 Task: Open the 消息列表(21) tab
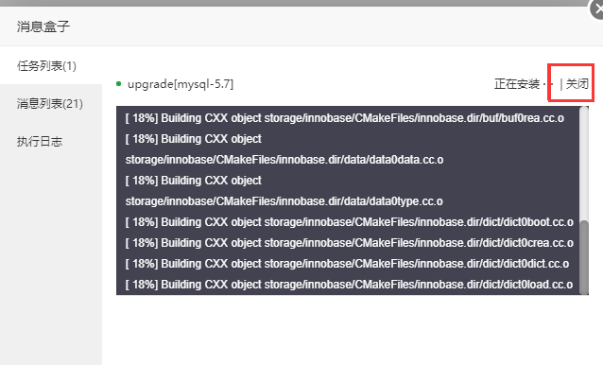49,103
